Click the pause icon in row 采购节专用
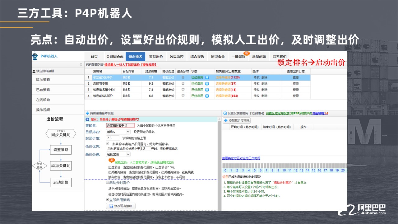The width and height of the screenshot is (398, 224). pyautogui.click(x=207, y=84)
